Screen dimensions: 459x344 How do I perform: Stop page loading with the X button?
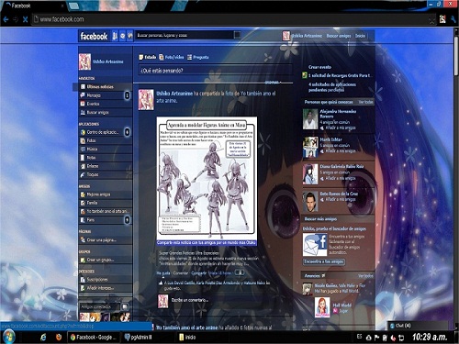tap(25, 19)
